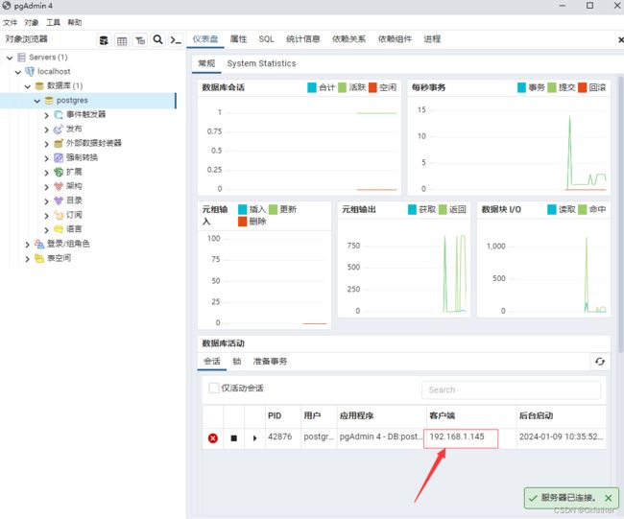Open the 文件 (File) menu
624x519 pixels.
[10, 22]
